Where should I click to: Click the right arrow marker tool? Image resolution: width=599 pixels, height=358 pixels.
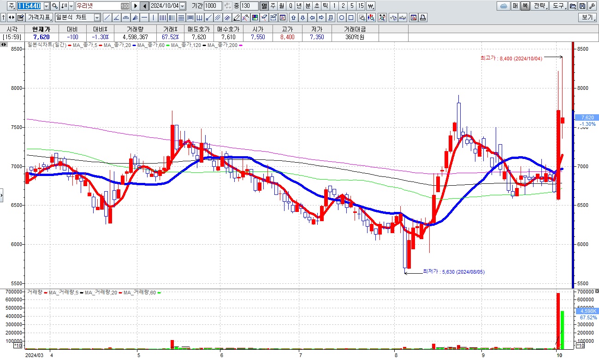pos(321,18)
